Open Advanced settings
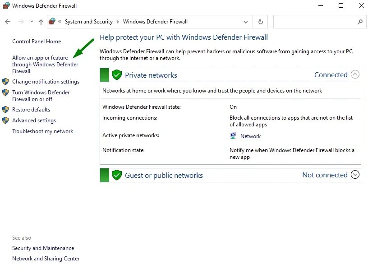The height and width of the screenshot is (269, 368). point(34,121)
